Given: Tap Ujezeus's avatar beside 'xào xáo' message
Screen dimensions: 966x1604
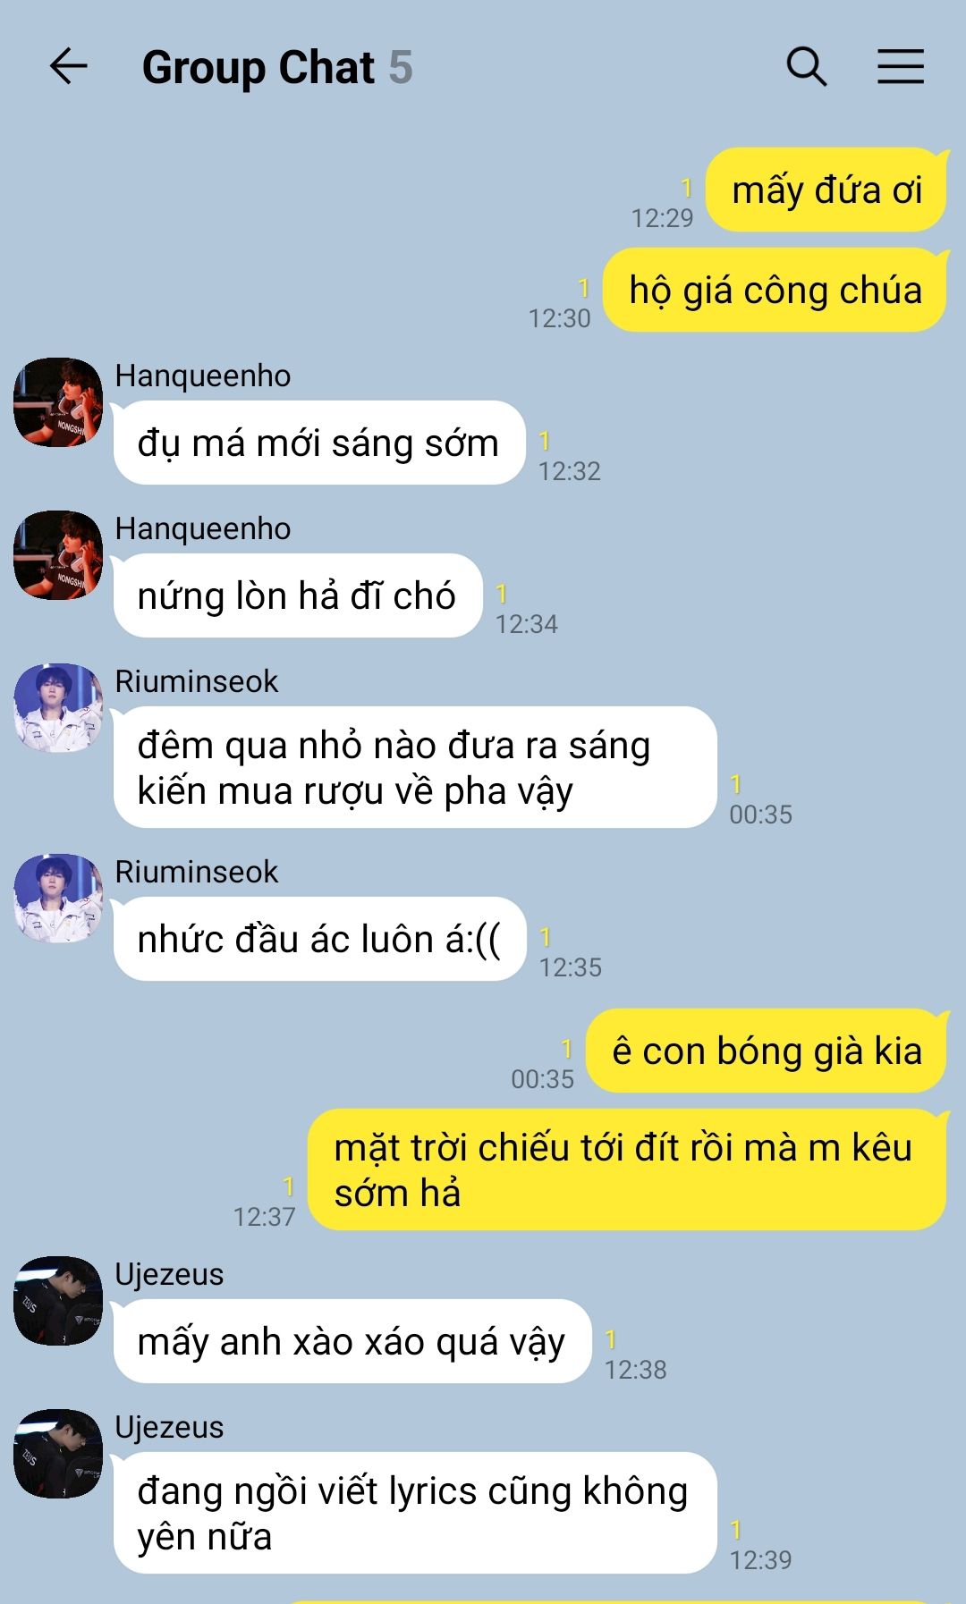Looking at the screenshot, I should click(58, 1301).
